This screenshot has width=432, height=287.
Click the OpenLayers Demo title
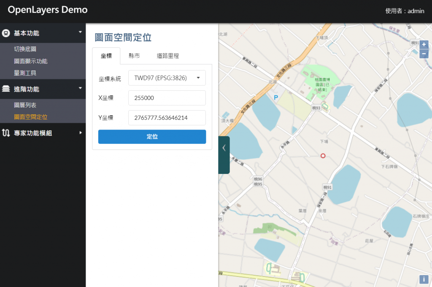click(x=48, y=10)
